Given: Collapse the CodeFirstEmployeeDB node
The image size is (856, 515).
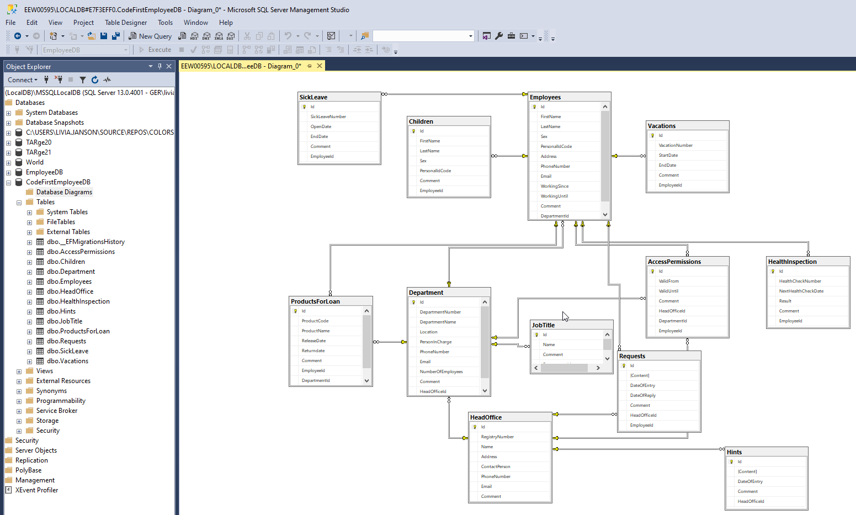Looking at the screenshot, I should pos(8,183).
